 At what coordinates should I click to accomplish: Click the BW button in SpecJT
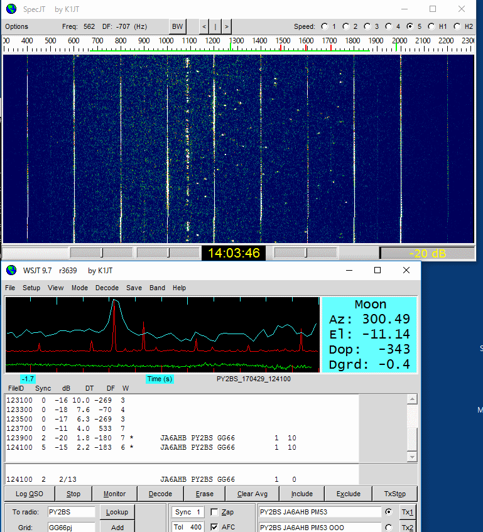(178, 26)
